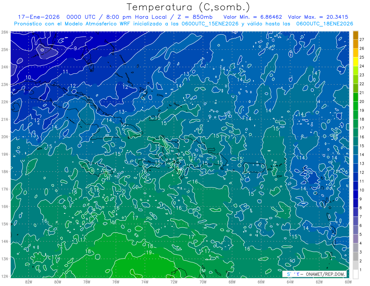Viewport: 370px width, 286px height.
Task: Click the 'Valor Min. = 6.86462' value
Action: pyautogui.click(x=253, y=17)
